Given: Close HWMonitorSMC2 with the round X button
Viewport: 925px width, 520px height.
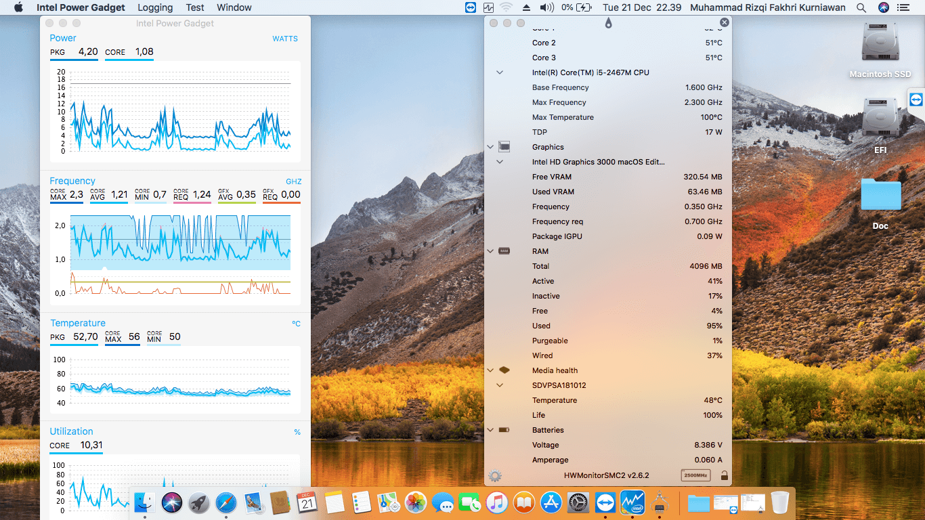Looking at the screenshot, I should tap(725, 22).
